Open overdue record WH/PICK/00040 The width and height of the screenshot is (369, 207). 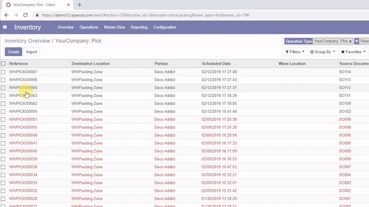23,151
